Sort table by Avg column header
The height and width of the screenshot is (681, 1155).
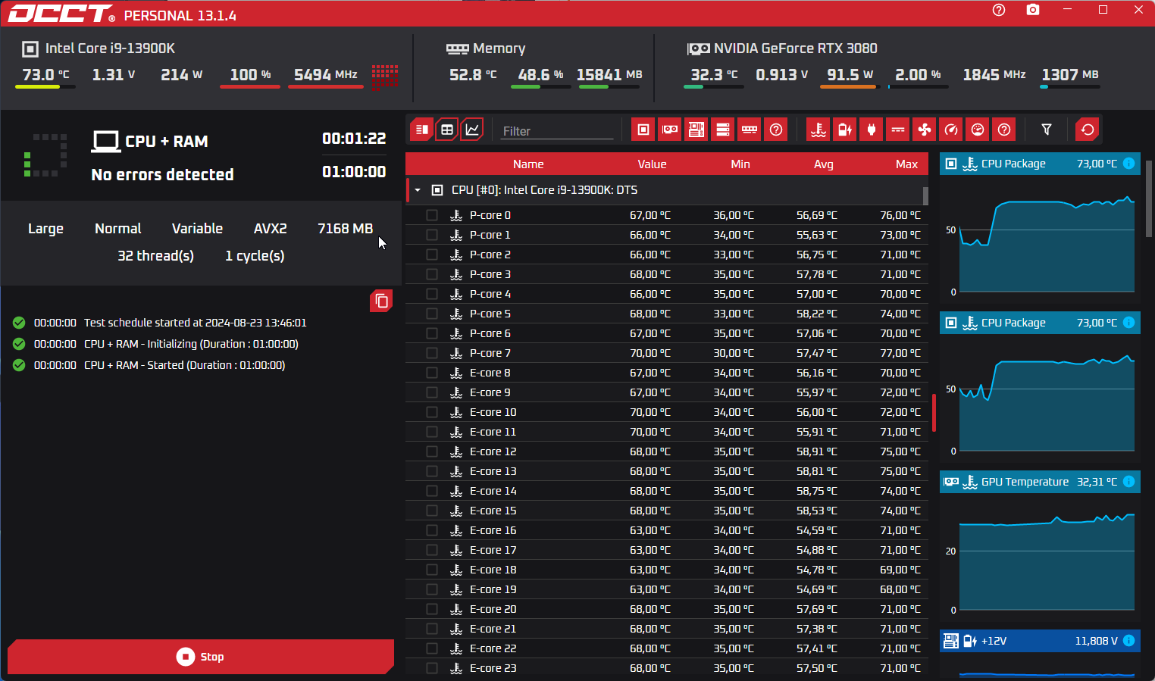point(824,164)
